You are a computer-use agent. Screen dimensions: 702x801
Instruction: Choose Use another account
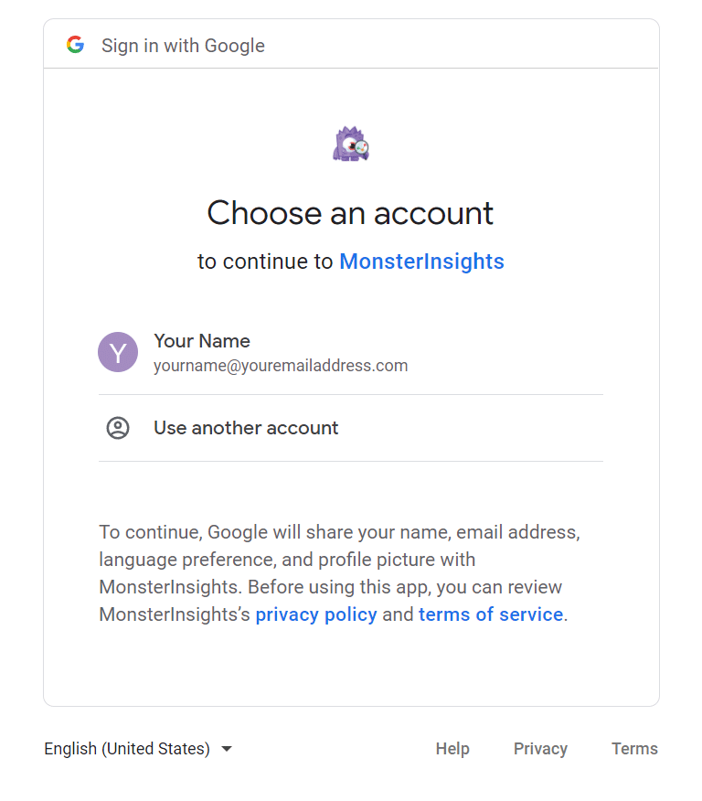pyautogui.click(x=246, y=428)
